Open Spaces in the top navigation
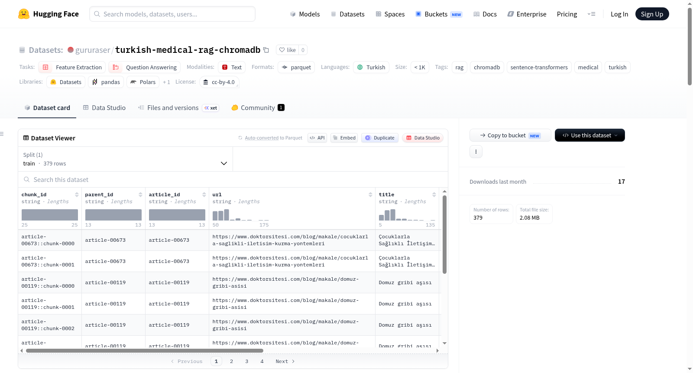693x373 pixels. coord(390,14)
